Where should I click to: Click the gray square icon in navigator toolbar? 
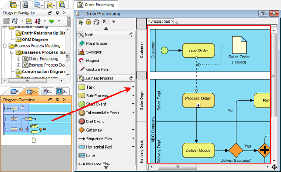tap(7, 21)
